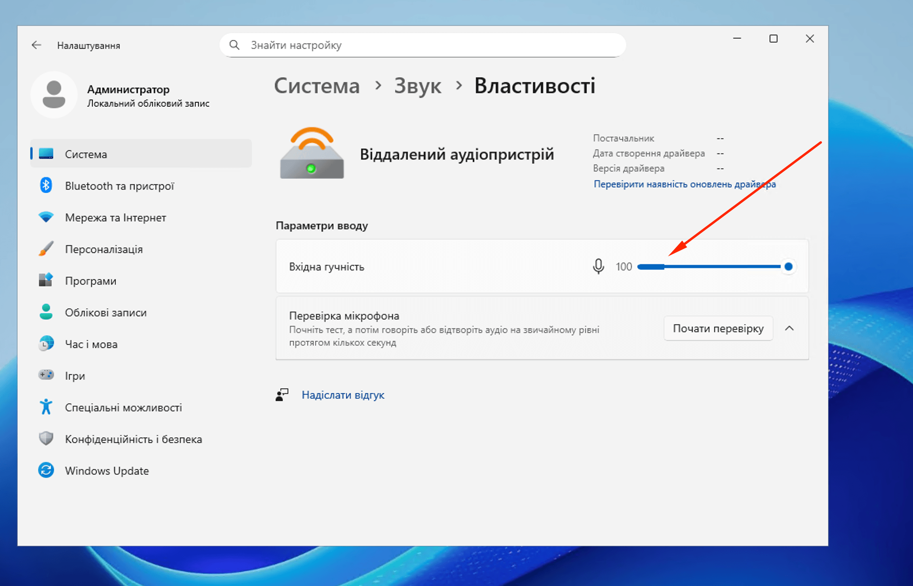913x586 pixels.
Task: Mute input via microphone icon
Action: point(598,266)
